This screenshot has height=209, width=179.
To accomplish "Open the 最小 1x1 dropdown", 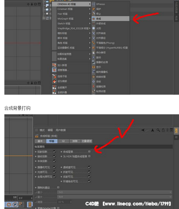I will [x=114, y=192].
